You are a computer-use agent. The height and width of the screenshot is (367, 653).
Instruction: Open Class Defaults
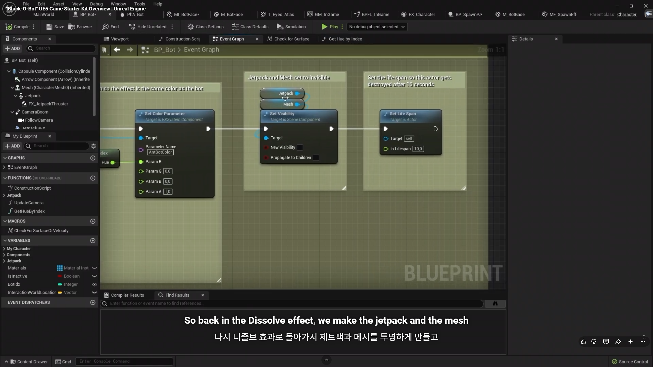[250, 27]
